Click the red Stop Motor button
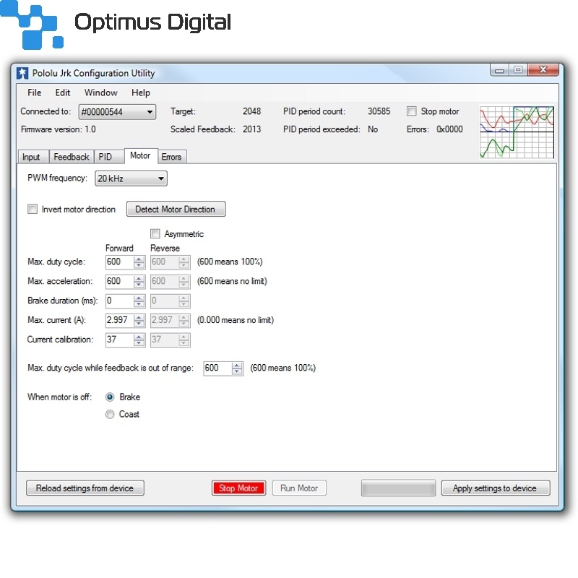578x578 pixels. pos(239,488)
